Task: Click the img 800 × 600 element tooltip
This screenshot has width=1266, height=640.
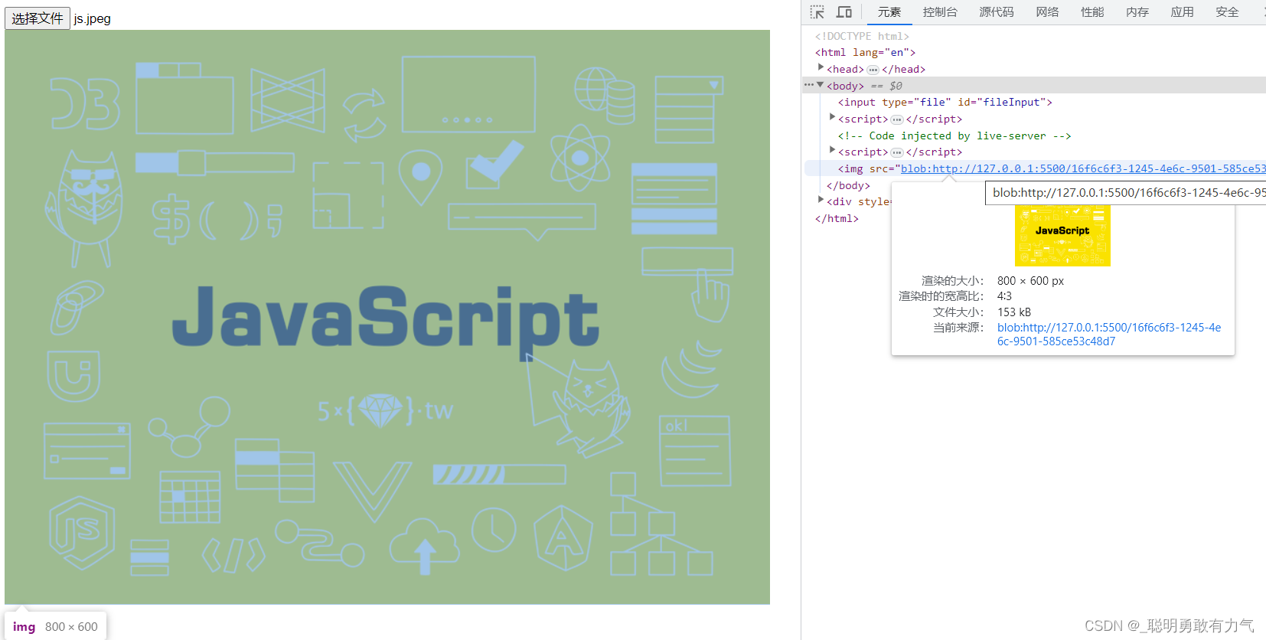Action: click(x=55, y=626)
